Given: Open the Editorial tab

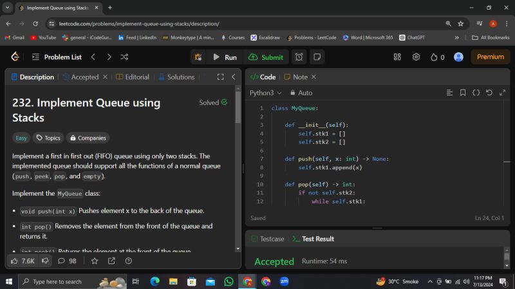Looking at the screenshot, I should (x=133, y=77).
